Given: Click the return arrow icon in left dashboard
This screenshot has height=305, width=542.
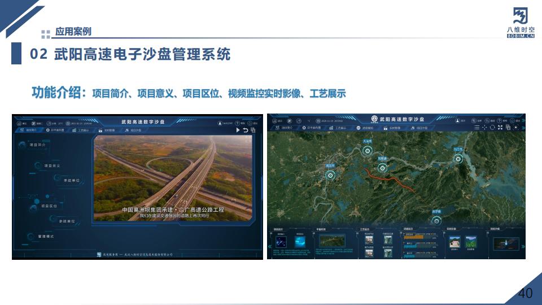Looking at the screenshot, I should tap(246, 130).
